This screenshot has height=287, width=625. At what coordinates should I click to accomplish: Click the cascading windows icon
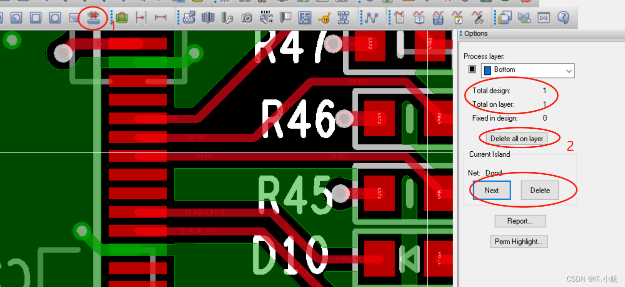click(x=505, y=18)
